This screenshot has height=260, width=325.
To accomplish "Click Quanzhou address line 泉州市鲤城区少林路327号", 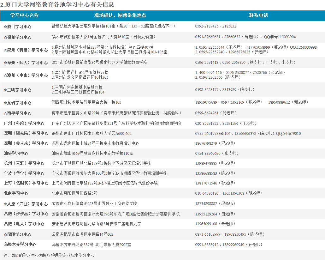I will [x=103, y=47].
